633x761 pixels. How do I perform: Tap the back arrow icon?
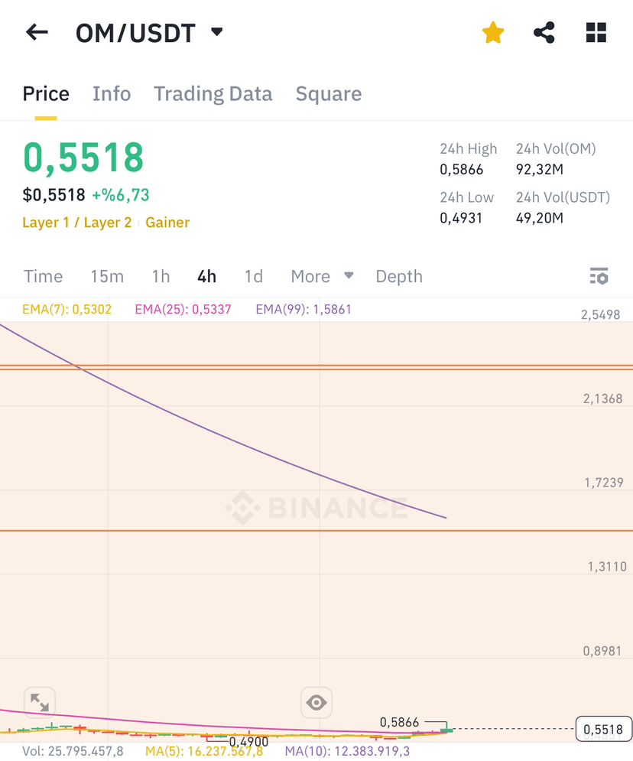point(37,33)
